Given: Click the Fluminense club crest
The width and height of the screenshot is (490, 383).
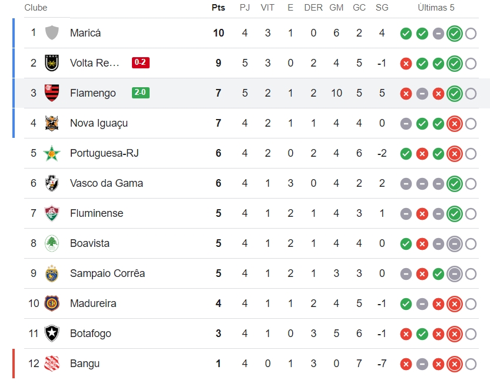Looking at the screenshot, I should coord(52,213).
